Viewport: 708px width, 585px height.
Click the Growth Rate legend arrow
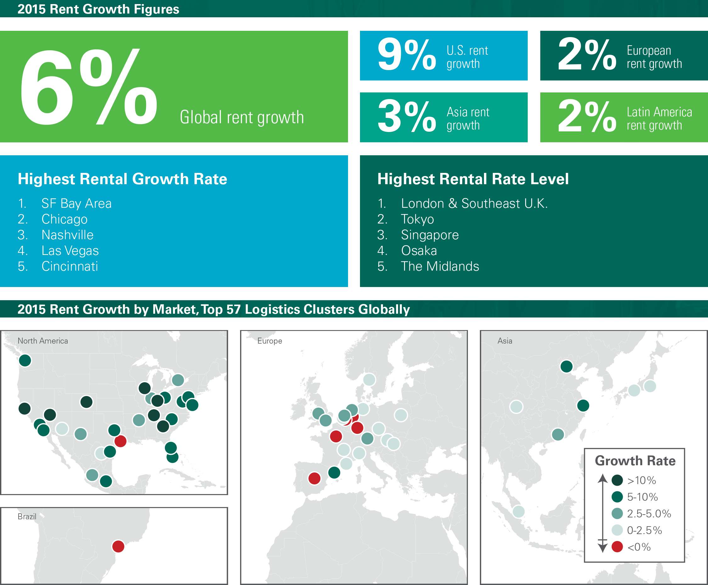[603, 513]
